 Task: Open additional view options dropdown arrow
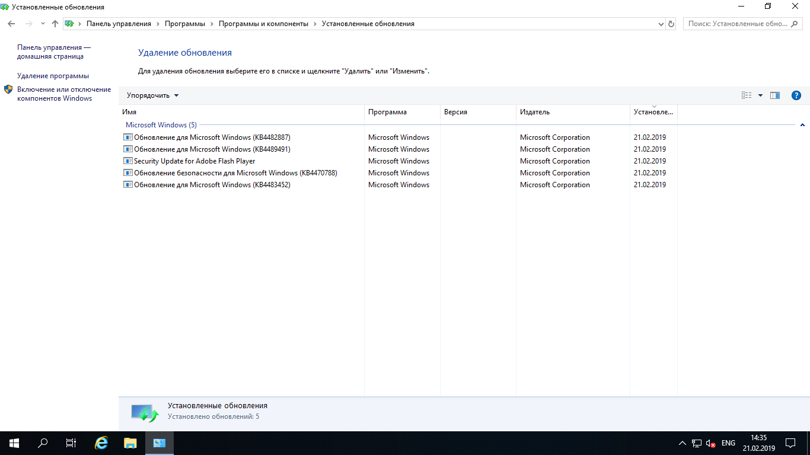tap(760, 95)
